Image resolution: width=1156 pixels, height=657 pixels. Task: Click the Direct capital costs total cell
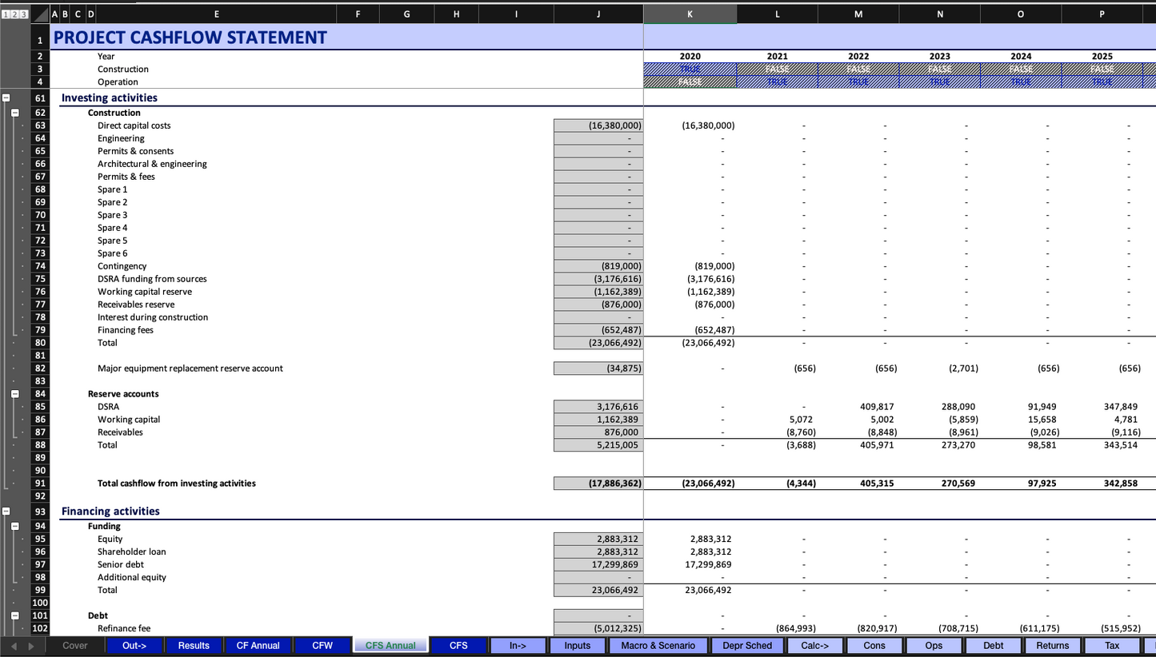598,125
